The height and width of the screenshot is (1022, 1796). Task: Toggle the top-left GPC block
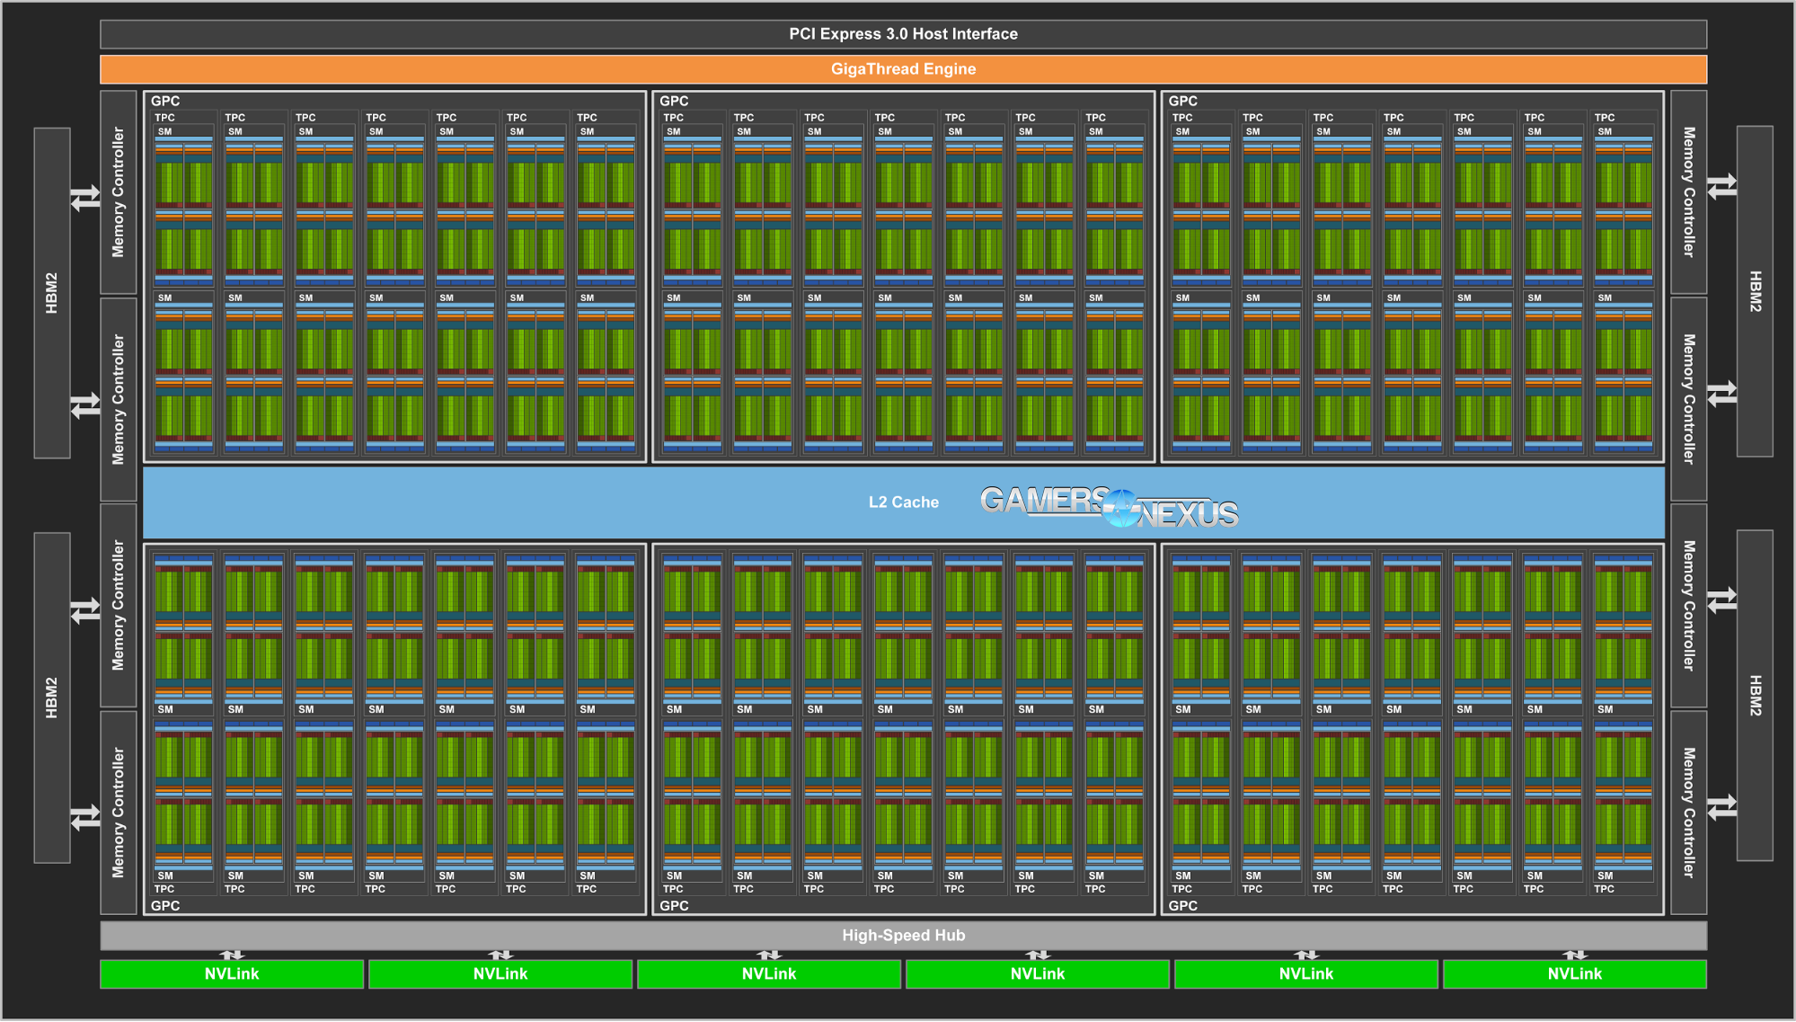pyautogui.click(x=166, y=102)
